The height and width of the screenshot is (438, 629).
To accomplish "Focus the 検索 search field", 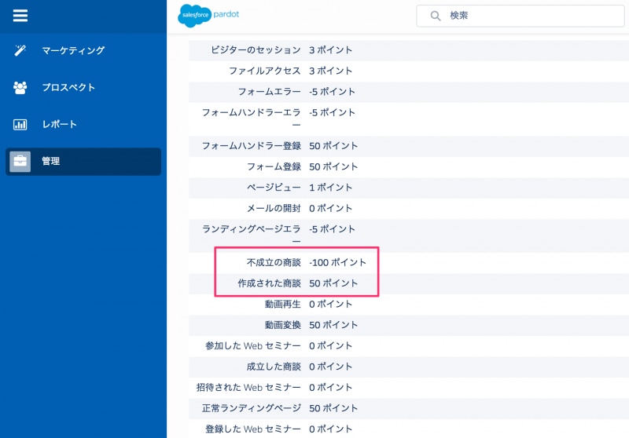I will (x=520, y=16).
